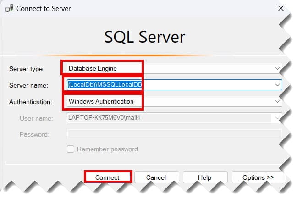The width and height of the screenshot is (297, 199).
Task: Expand connection settings with Options >>
Action: click(258, 177)
